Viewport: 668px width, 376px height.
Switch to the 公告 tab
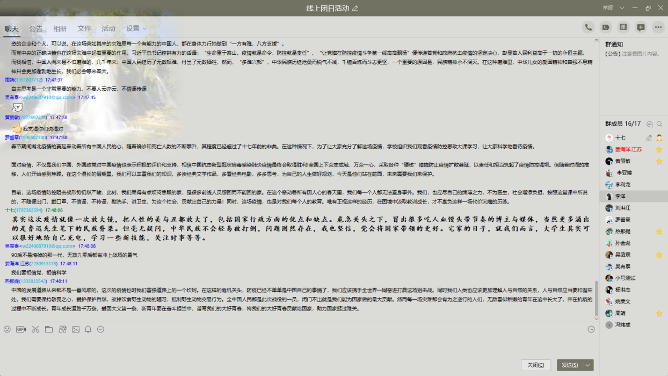36,28
